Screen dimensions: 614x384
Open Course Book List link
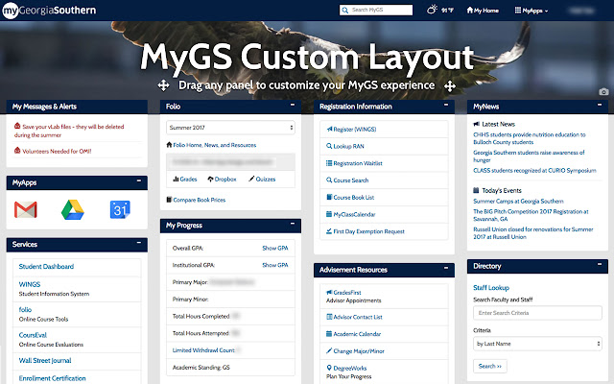click(x=350, y=198)
